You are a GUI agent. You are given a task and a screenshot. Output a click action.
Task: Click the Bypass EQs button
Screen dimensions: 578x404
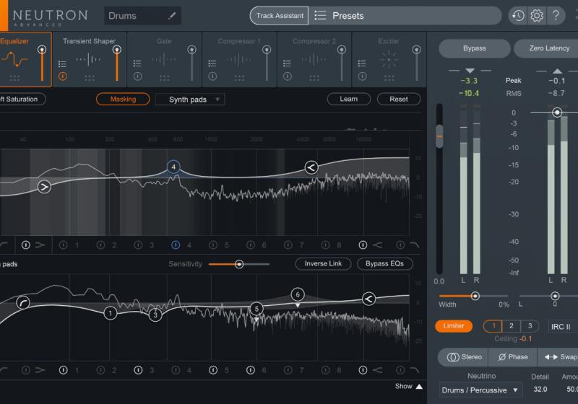click(384, 263)
